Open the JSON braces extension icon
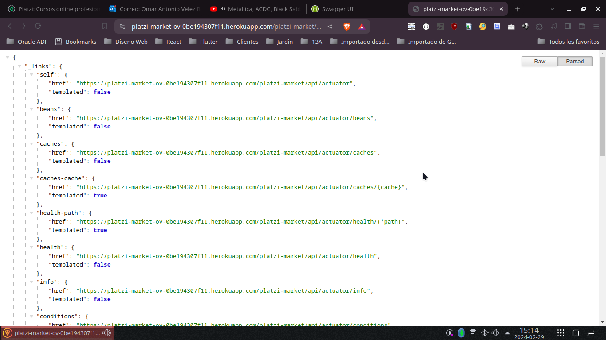The image size is (606, 340). 426,27
